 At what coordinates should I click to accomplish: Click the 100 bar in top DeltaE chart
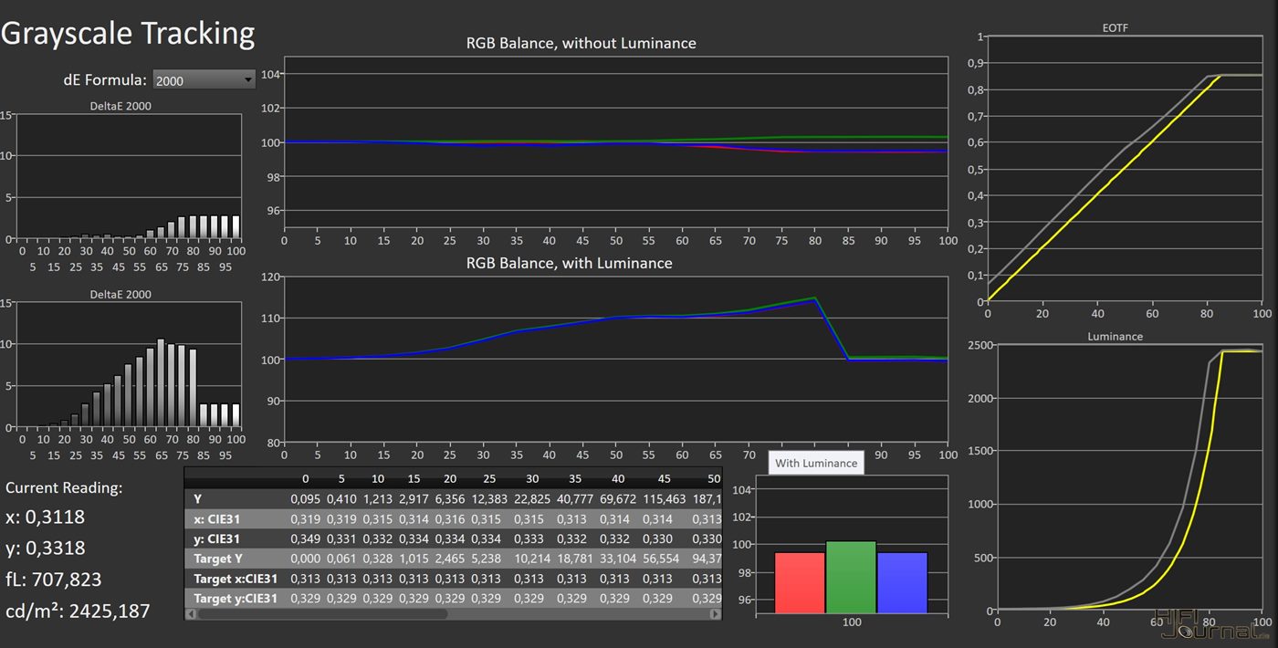point(236,227)
